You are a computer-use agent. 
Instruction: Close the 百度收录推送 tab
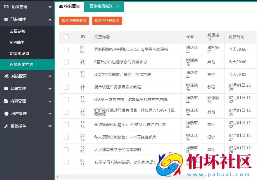118,6
